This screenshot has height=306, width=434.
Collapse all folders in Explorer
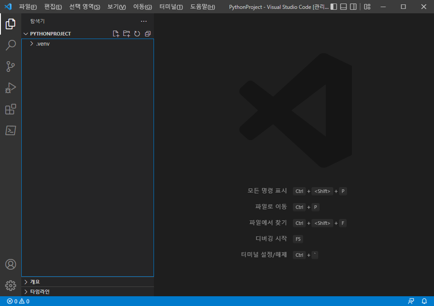pyautogui.click(x=148, y=34)
